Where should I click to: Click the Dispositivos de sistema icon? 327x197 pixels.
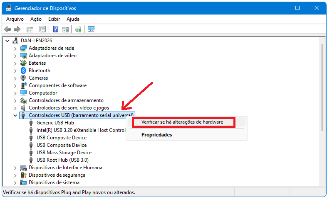tap(23, 182)
